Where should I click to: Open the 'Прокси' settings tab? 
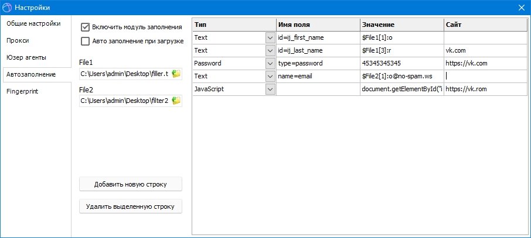click(18, 40)
